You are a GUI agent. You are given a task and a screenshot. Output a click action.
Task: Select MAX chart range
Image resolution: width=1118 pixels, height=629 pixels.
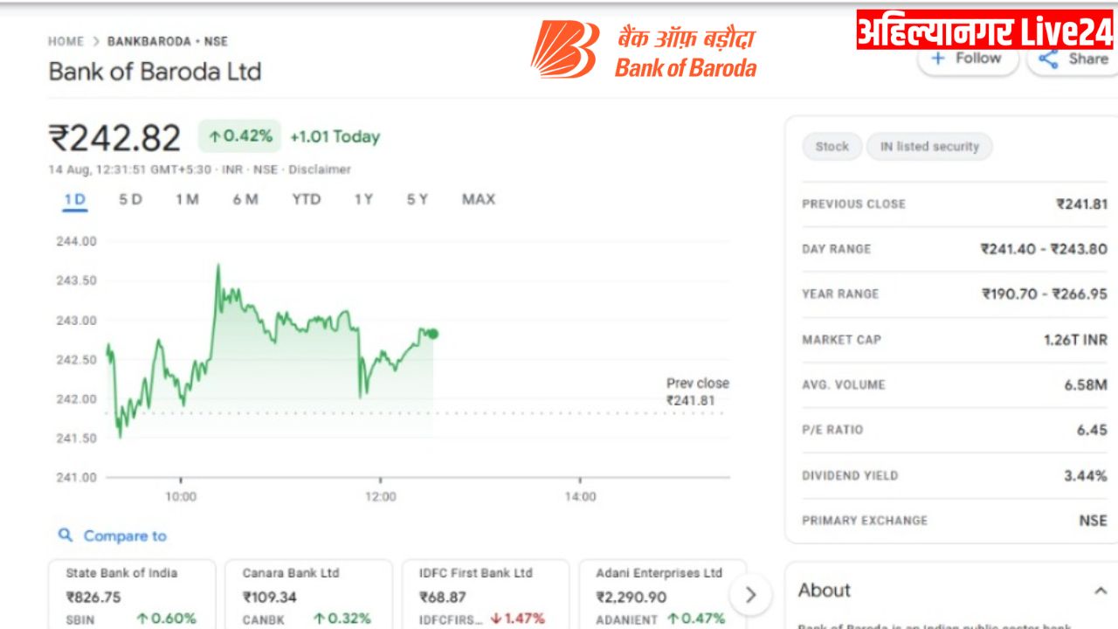point(479,199)
